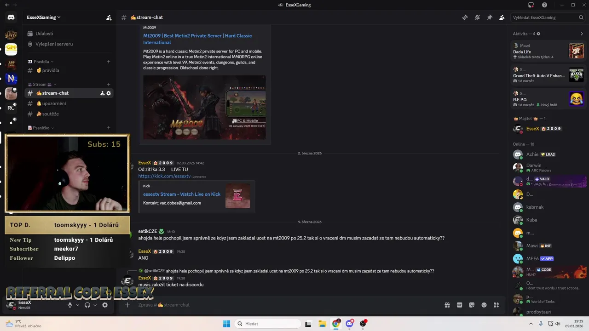589x331 pixels.
Task: Open the emoji picker smiley
Action: (x=484, y=305)
